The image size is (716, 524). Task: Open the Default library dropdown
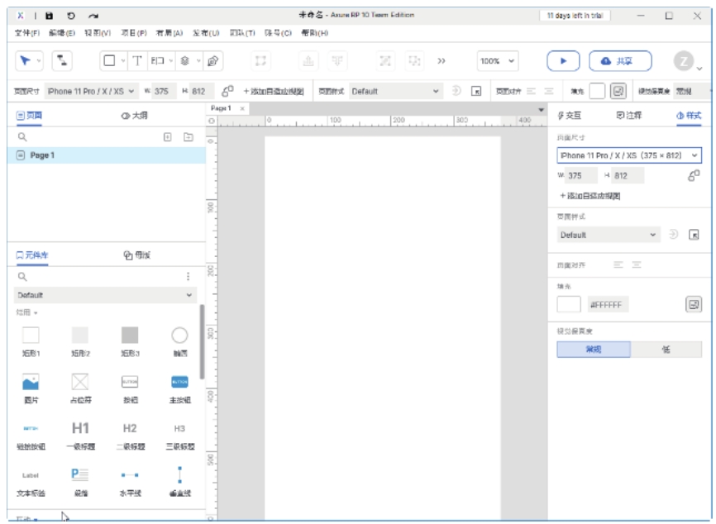[106, 295]
